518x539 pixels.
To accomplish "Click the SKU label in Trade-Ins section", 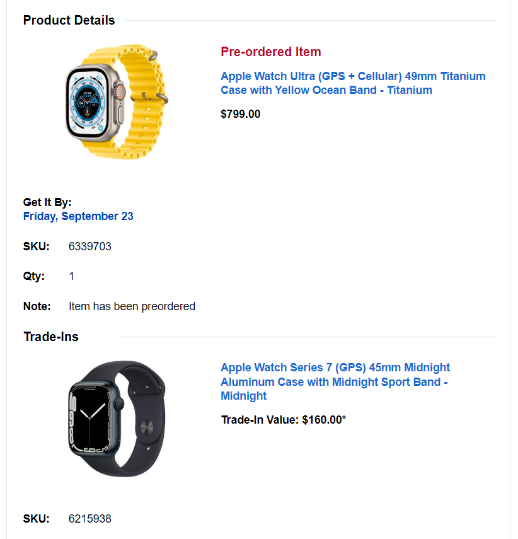I will (x=36, y=519).
